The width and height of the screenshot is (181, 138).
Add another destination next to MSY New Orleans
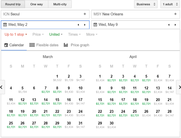click(175, 14)
